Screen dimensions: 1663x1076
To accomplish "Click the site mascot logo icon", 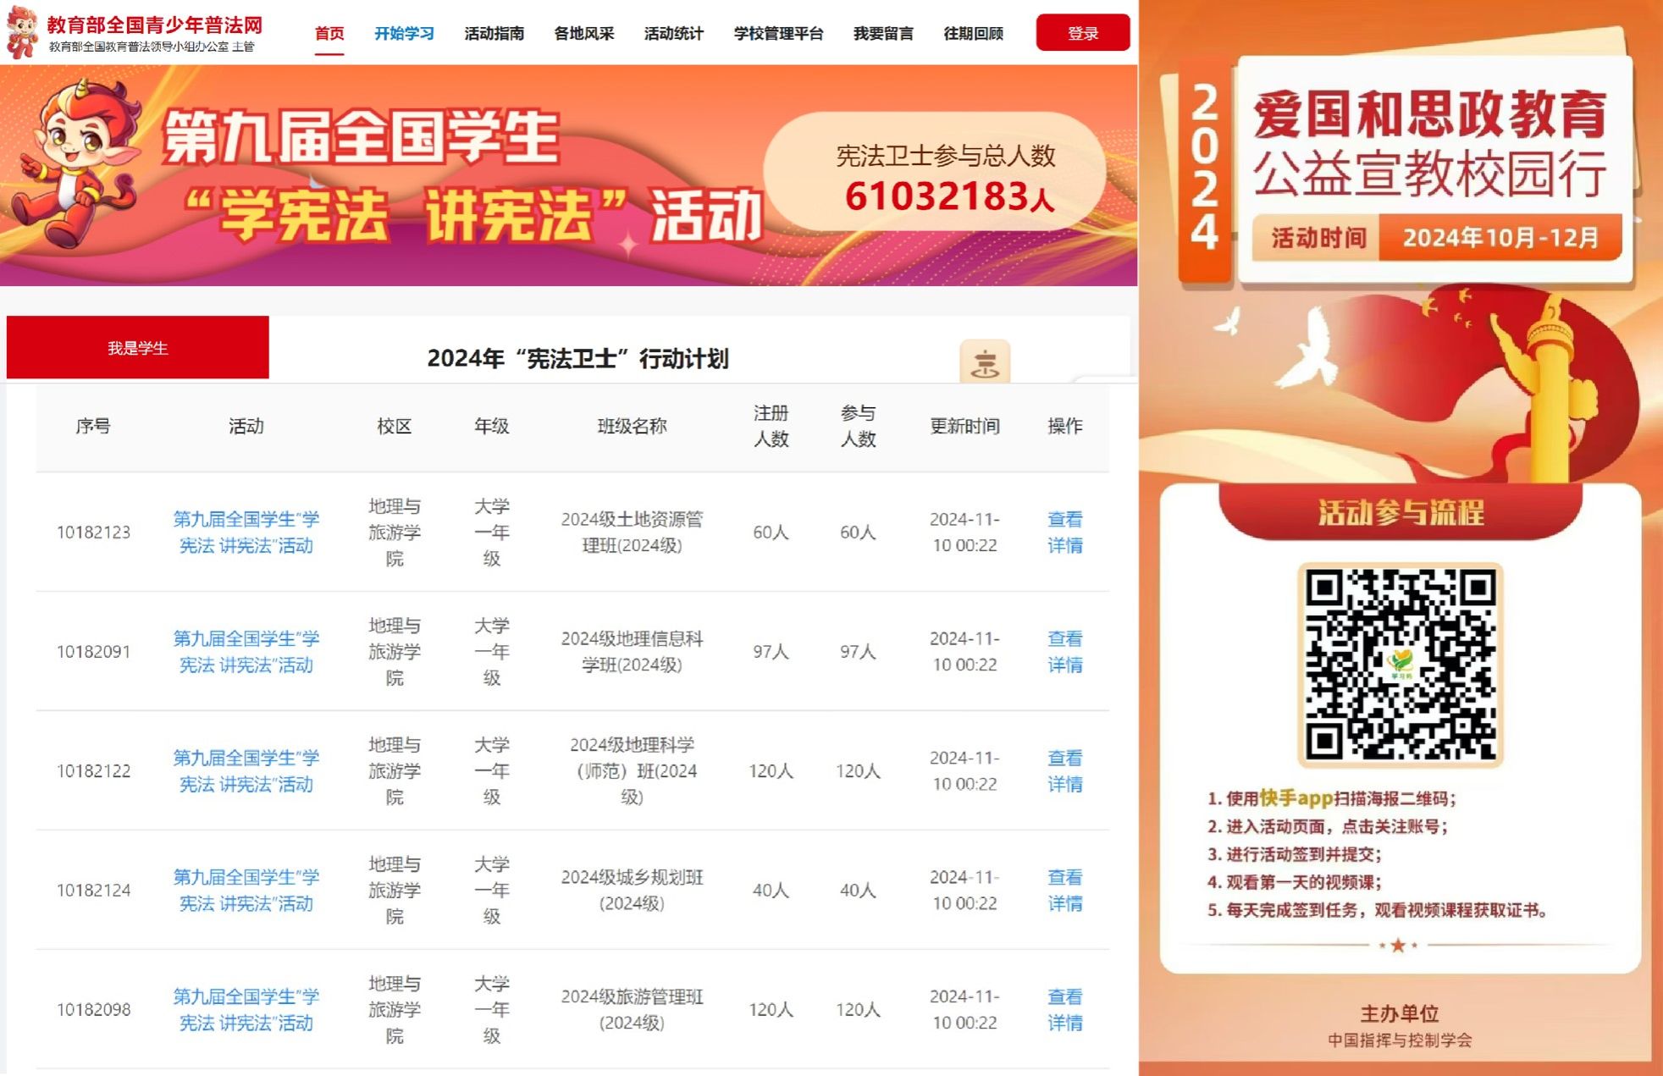I will [x=23, y=31].
